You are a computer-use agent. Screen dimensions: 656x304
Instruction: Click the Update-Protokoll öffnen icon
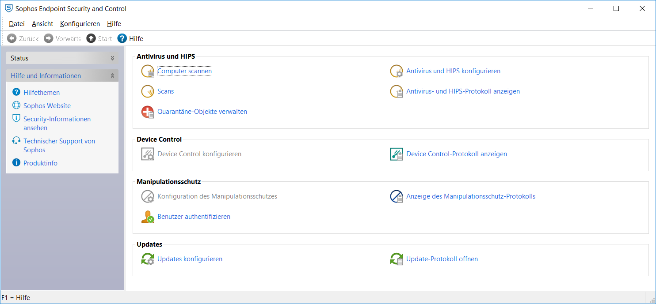[397, 259]
